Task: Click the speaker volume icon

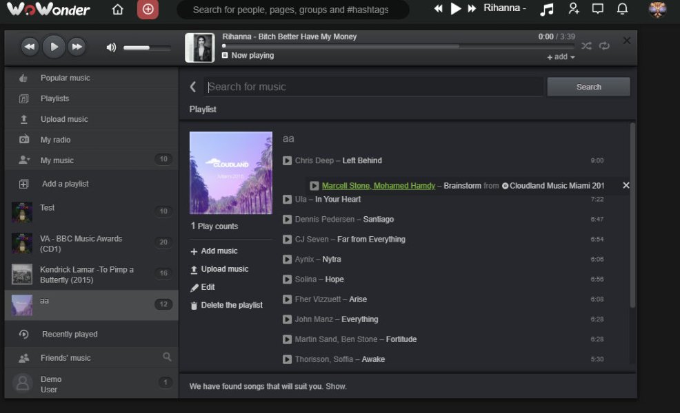Action: pos(111,47)
